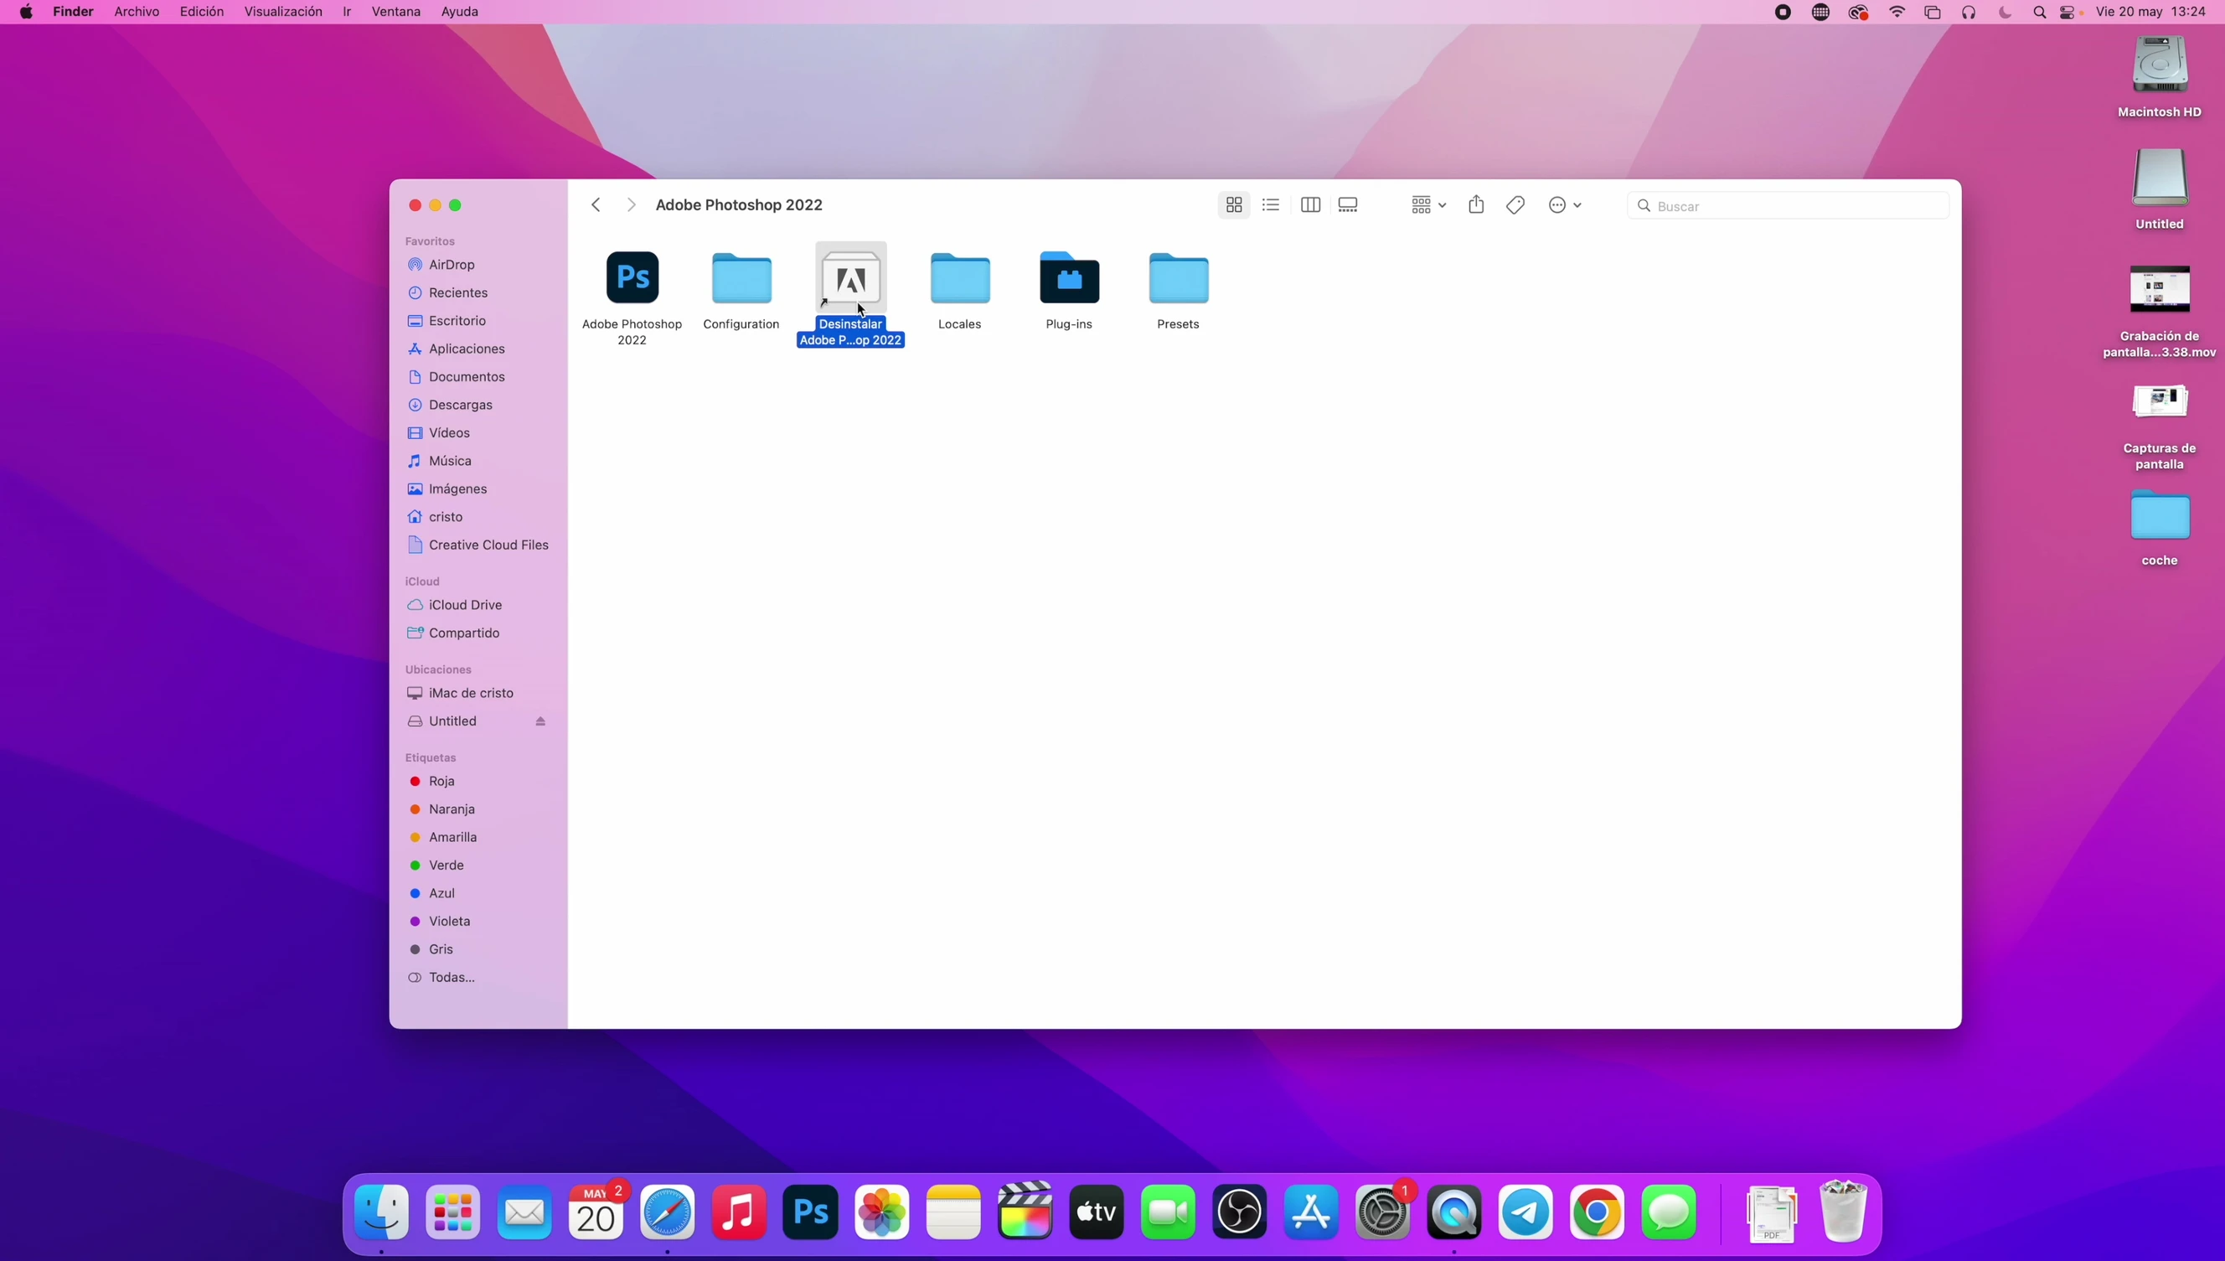Viewport: 2225px width, 1261px height.
Task: Select the Azul tag
Action: pyautogui.click(x=478, y=893)
